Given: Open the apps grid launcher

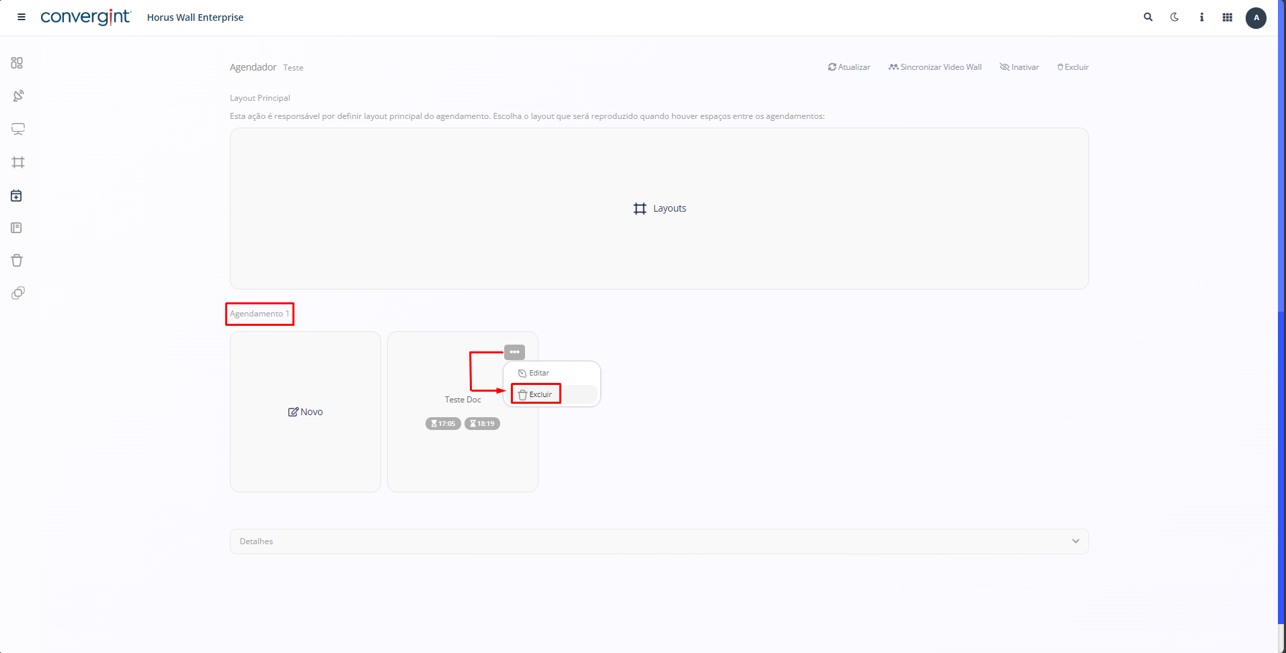Looking at the screenshot, I should (x=1228, y=17).
